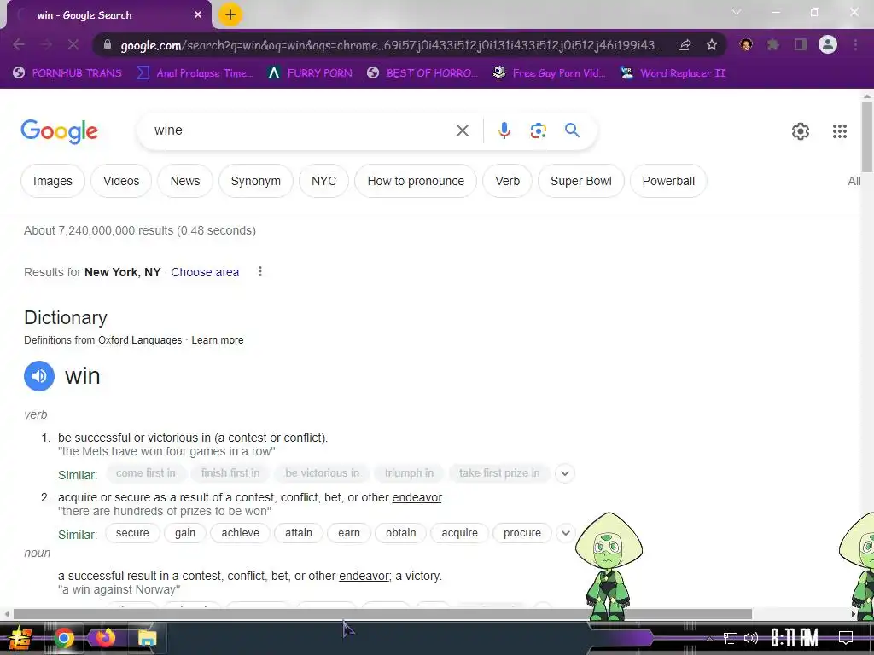Open Chrome three-dot menu
This screenshot has height=655, width=874.
click(x=855, y=44)
